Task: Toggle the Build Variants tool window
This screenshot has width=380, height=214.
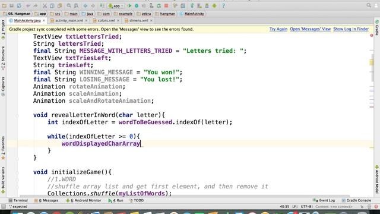Action: pyautogui.click(x=3, y=180)
